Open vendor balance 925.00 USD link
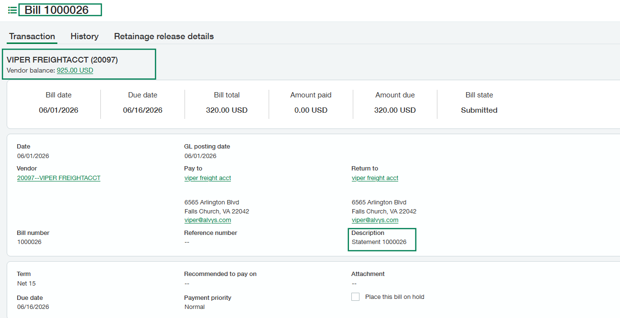 [x=75, y=70]
